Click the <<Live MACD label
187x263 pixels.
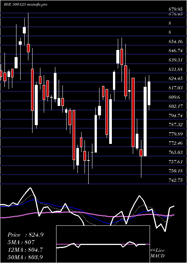click(x=157, y=253)
